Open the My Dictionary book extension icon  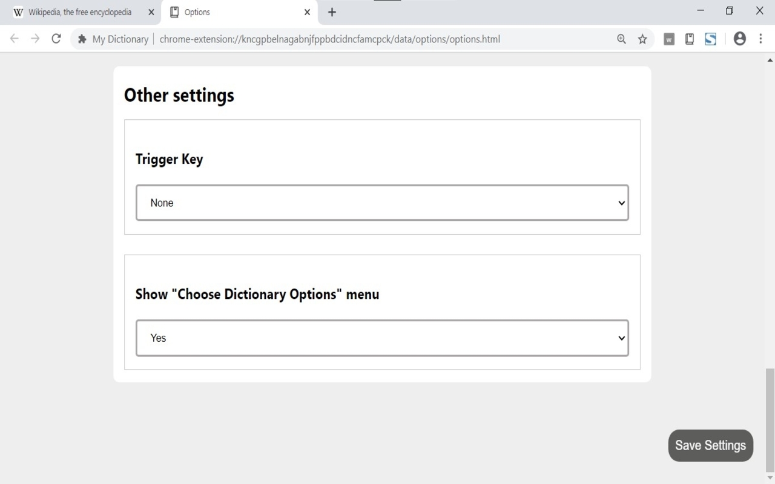pos(690,39)
